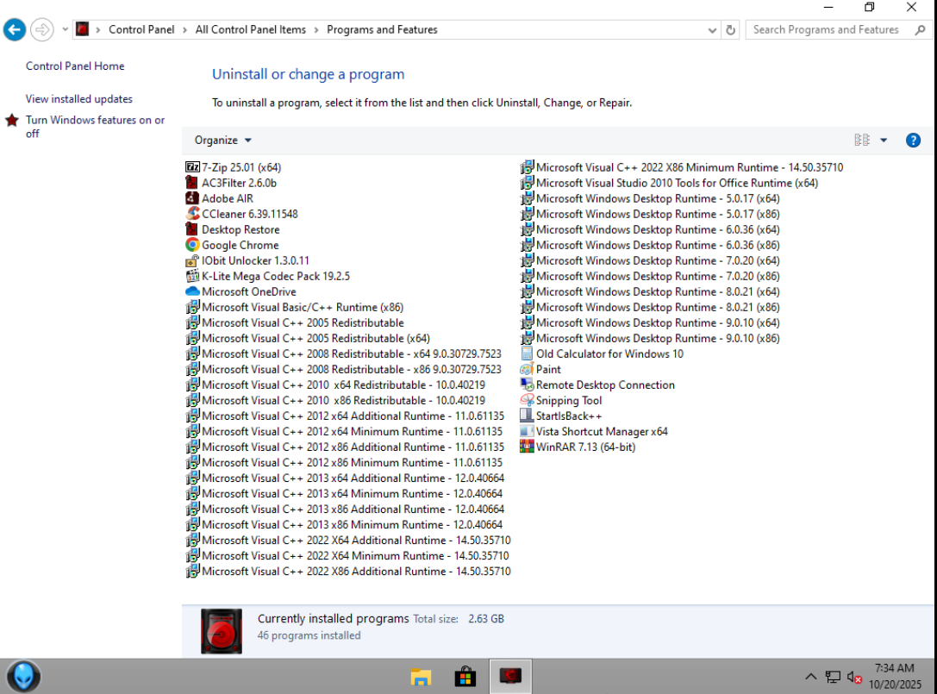Refresh the Programs and Features list
The image size is (937, 694).
pos(730,30)
